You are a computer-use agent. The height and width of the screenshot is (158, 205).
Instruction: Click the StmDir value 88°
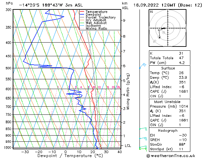click(182, 144)
